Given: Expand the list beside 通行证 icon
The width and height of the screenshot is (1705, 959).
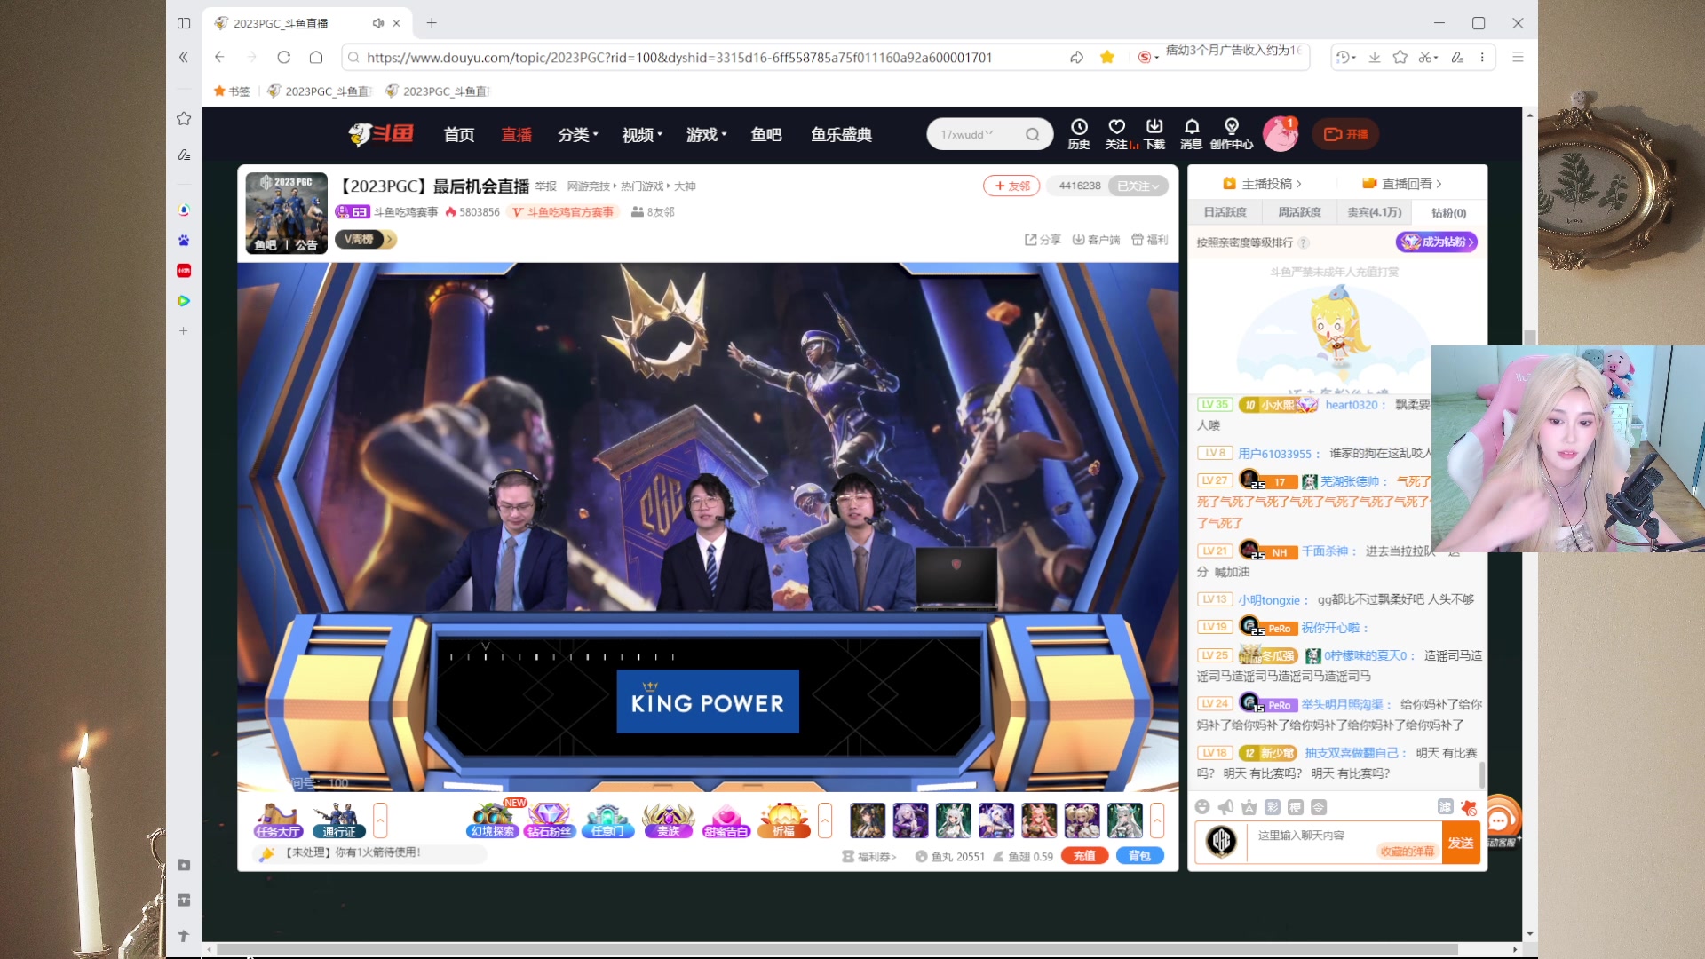Looking at the screenshot, I should click(380, 820).
